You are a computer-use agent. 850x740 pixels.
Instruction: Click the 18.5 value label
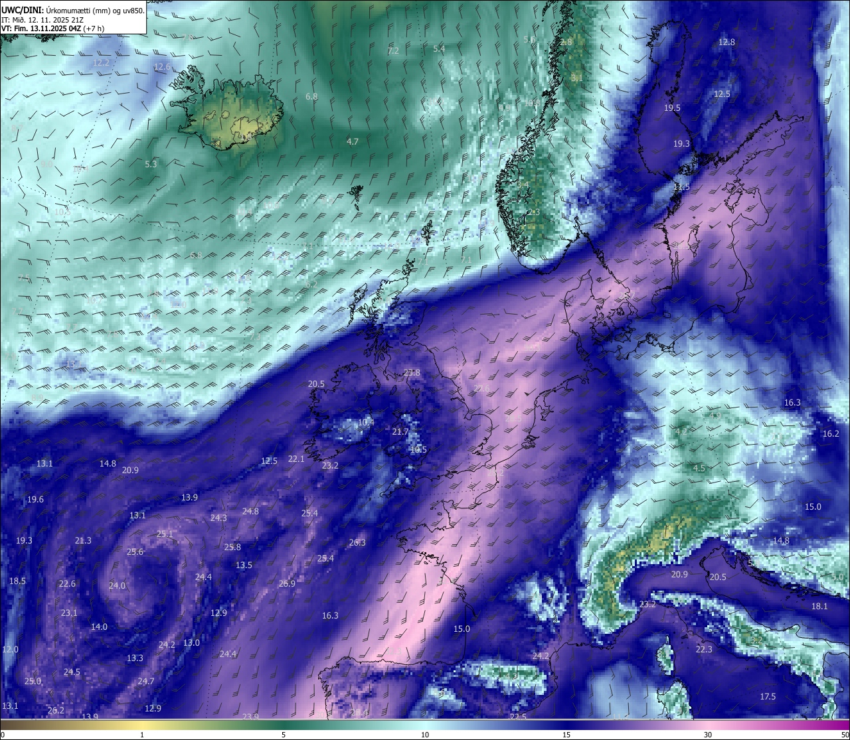pos(17,581)
